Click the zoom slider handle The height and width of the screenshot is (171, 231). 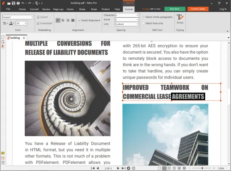(x=202, y=168)
